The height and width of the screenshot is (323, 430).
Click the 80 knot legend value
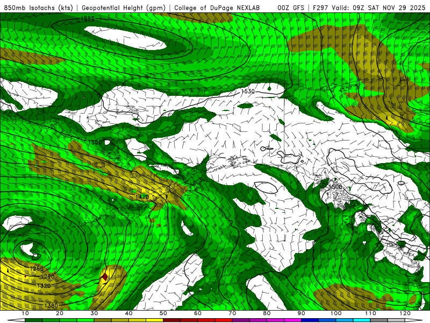tap(267, 313)
